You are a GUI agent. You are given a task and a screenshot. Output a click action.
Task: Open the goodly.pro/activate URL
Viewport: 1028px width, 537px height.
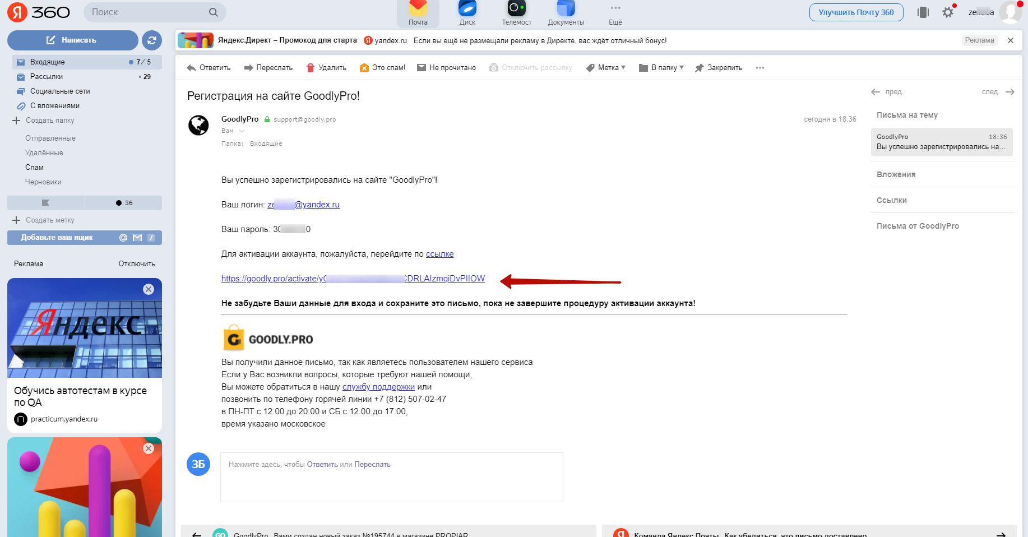353,279
